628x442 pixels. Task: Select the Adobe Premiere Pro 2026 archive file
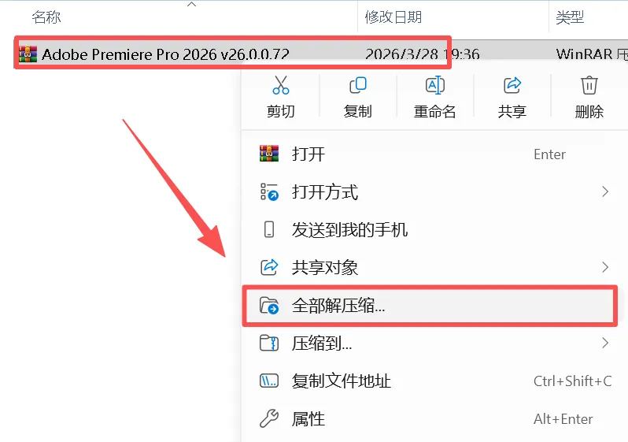165,54
